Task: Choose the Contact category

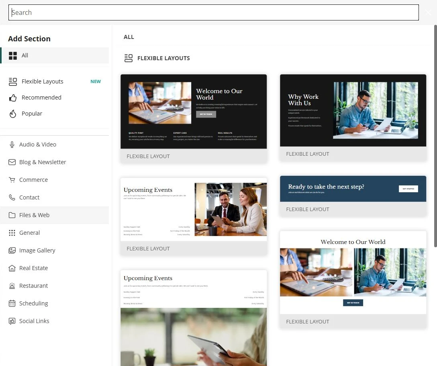Action: [55, 197]
